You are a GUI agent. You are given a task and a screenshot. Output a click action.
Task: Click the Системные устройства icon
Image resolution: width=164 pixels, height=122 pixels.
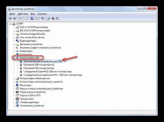point(17,106)
